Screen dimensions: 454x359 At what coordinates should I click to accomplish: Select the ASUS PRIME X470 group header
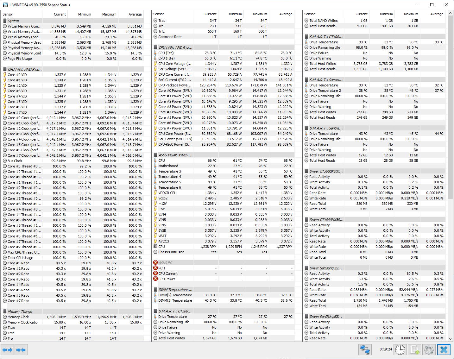coord(223,155)
